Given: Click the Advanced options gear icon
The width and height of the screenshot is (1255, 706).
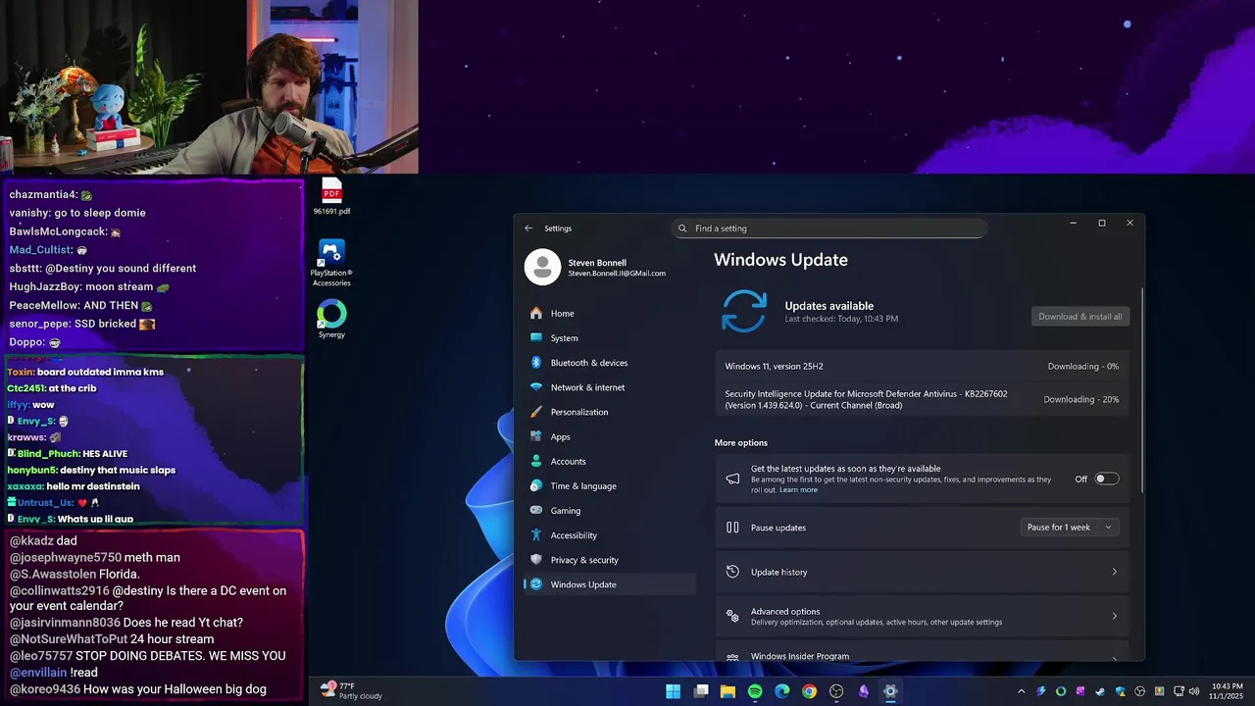Looking at the screenshot, I should (x=732, y=616).
